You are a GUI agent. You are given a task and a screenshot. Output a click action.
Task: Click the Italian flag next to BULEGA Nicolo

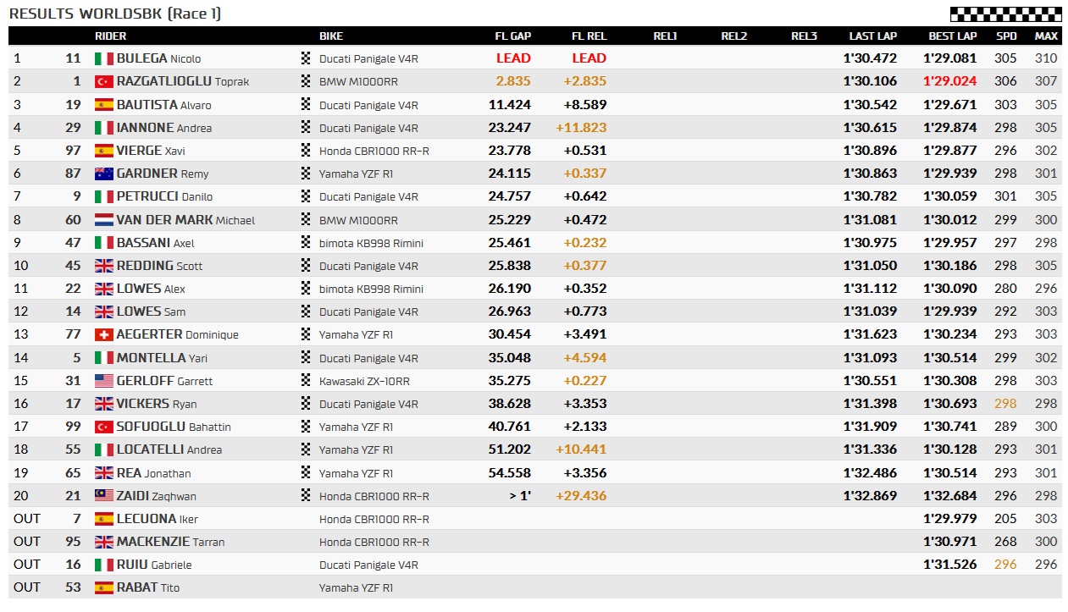pyautogui.click(x=103, y=58)
